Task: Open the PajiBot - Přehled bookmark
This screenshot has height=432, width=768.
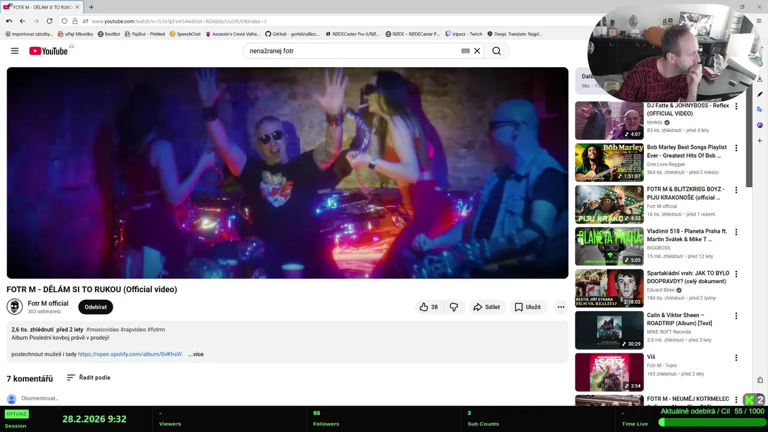Action: click(145, 34)
